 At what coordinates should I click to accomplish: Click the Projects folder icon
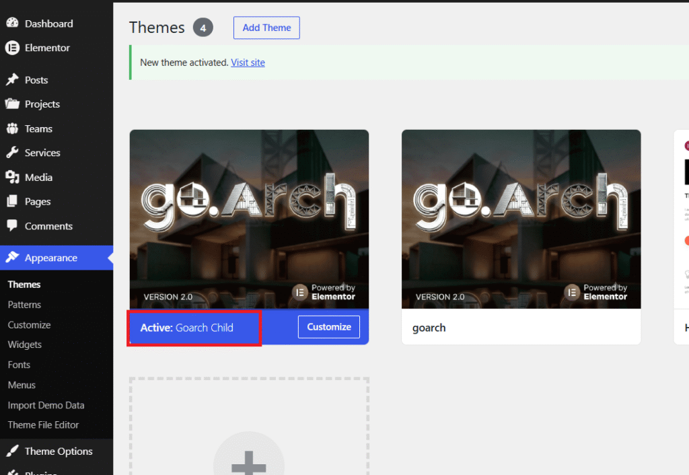coord(12,104)
